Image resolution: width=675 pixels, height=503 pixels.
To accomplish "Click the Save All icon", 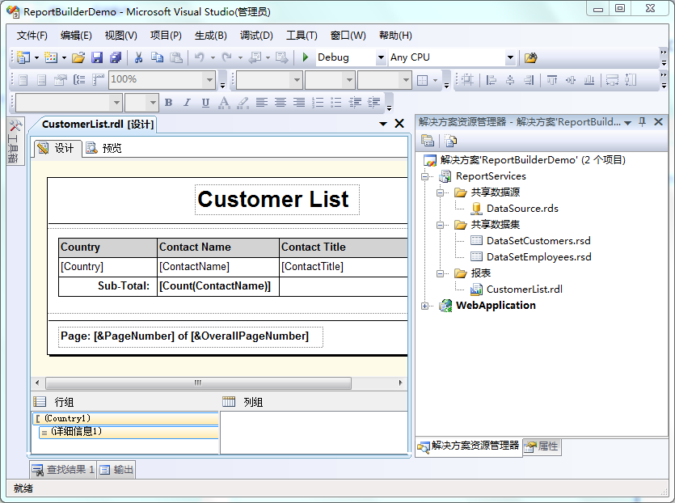I will (x=116, y=57).
